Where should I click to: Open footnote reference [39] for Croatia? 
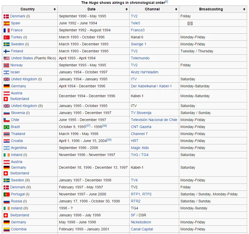point(109,140)
